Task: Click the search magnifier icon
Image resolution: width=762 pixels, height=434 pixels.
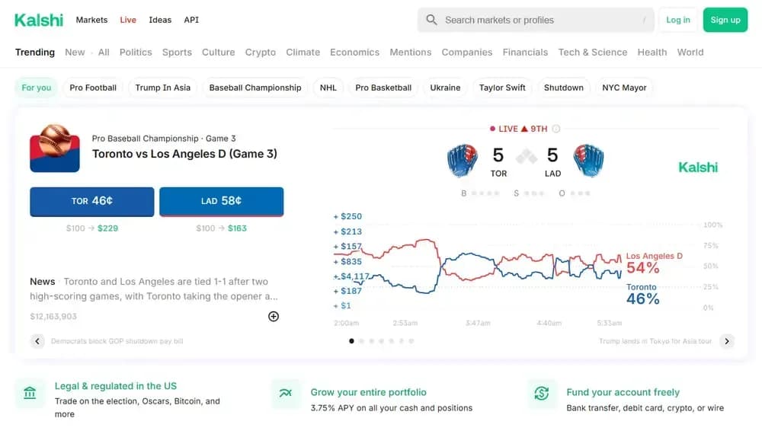Action: (x=431, y=20)
